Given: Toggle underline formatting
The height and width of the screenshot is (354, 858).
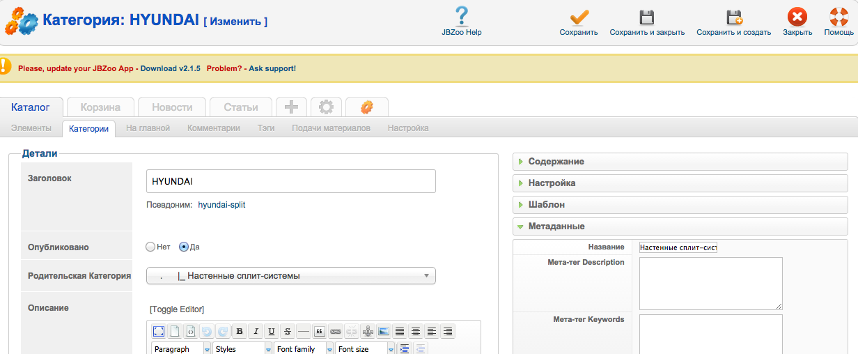Looking at the screenshot, I should (x=272, y=332).
